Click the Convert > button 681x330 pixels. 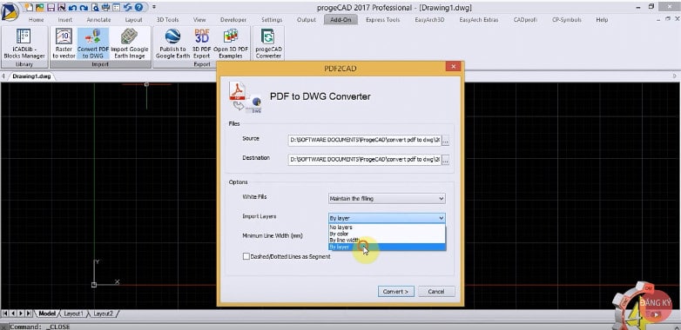click(395, 292)
